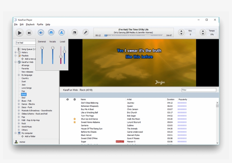The height and width of the screenshot is (163, 232).
Task: Open the Playback menu
Action: [x=30, y=24]
